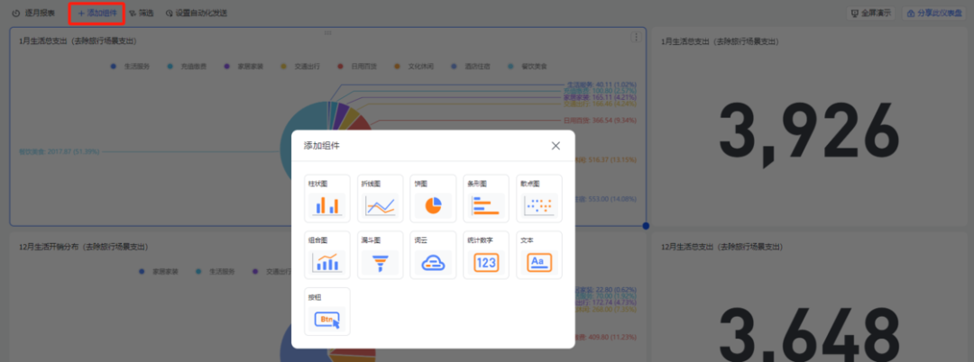This screenshot has width=974, height=362.
Task: Click 分享此仪表盘 share button
Action: (935, 13)
